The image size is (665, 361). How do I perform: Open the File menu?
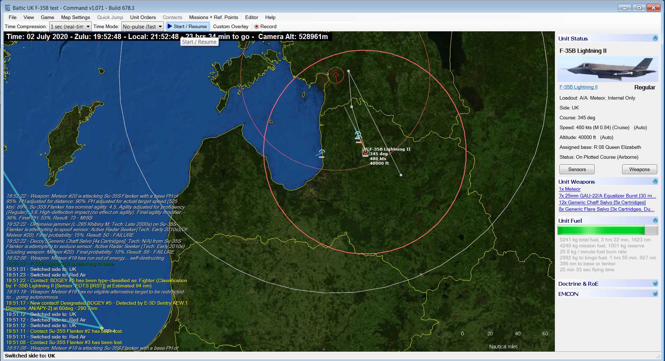tap(13, 17)
